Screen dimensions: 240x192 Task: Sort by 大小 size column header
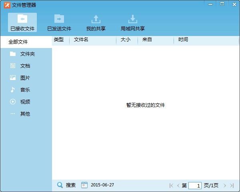[x=125, y=40]
